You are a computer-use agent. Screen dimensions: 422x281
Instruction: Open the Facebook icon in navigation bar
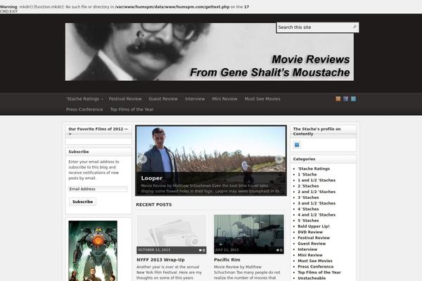(x=346, y=98)
